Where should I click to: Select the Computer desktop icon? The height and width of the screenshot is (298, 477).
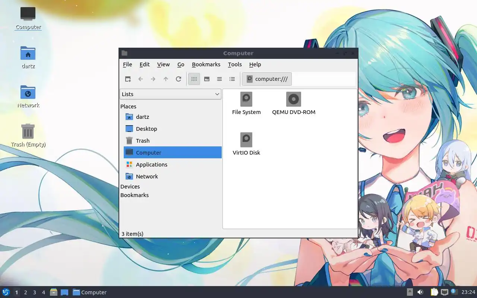coord(28,18)
